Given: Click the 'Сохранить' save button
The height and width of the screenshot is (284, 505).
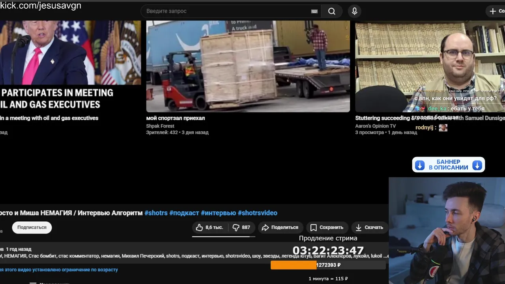Looking at the screenshot, I should pyautogui.click(x=327, y=228).
